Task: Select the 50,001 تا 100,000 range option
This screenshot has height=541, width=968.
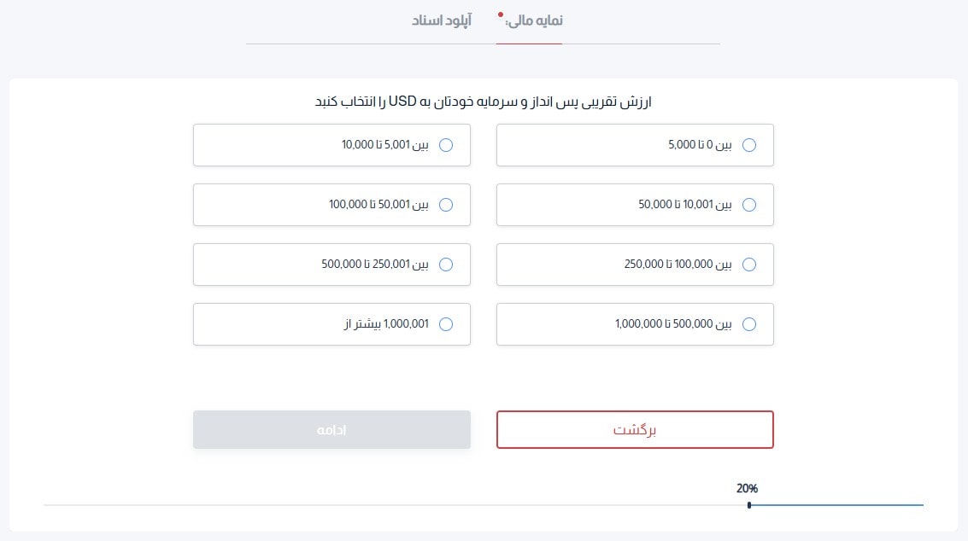Action: coord(446,205)
